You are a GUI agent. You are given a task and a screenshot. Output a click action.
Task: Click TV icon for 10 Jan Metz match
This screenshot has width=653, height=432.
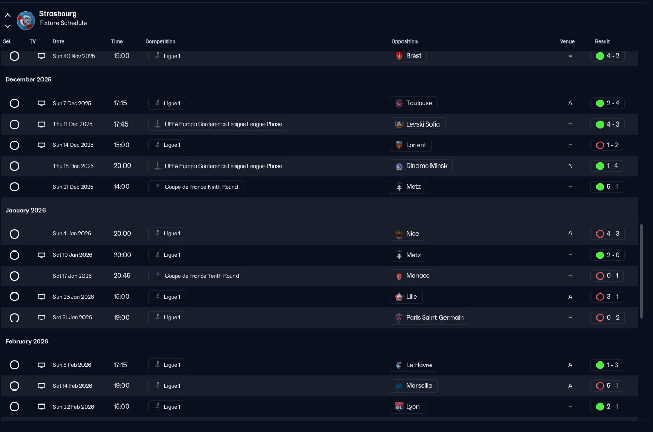(41, 255)
